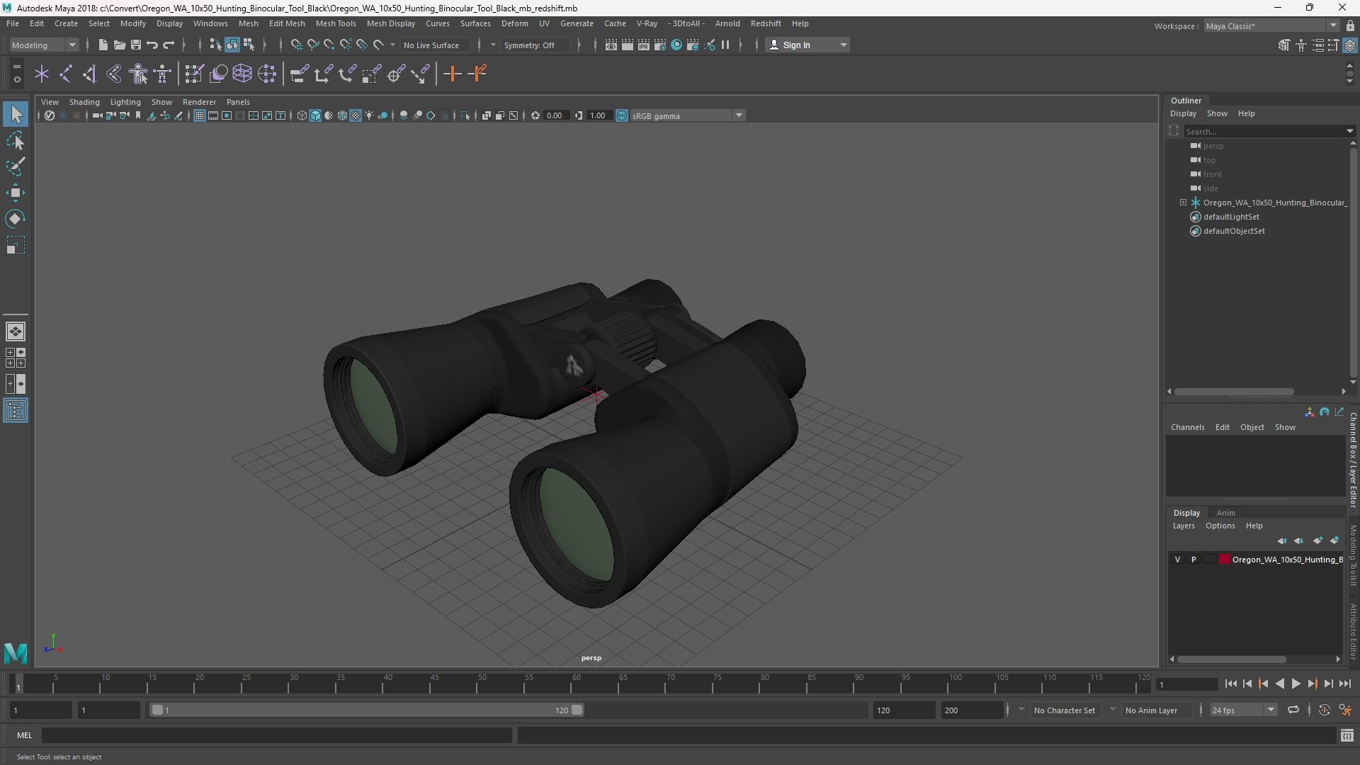The height and width of the screenshot is (765, 1360).
Task: Switch to the Anim layer tab
Action: pos(1225,513)
